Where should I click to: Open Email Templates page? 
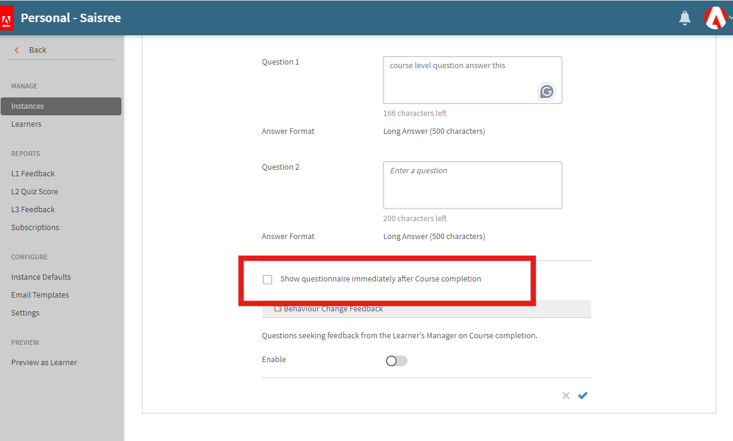40,295
